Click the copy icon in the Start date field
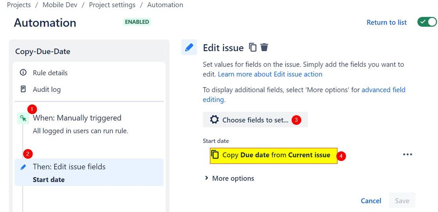The height and width of the screenshot is (212, 438). [215, 155]
